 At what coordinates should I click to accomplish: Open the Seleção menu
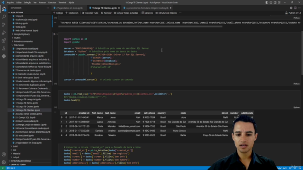coord(27,2)
